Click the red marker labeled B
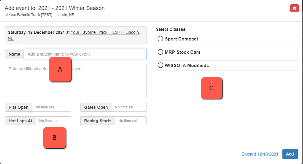The image size is (303, 164). click(54, 138)
